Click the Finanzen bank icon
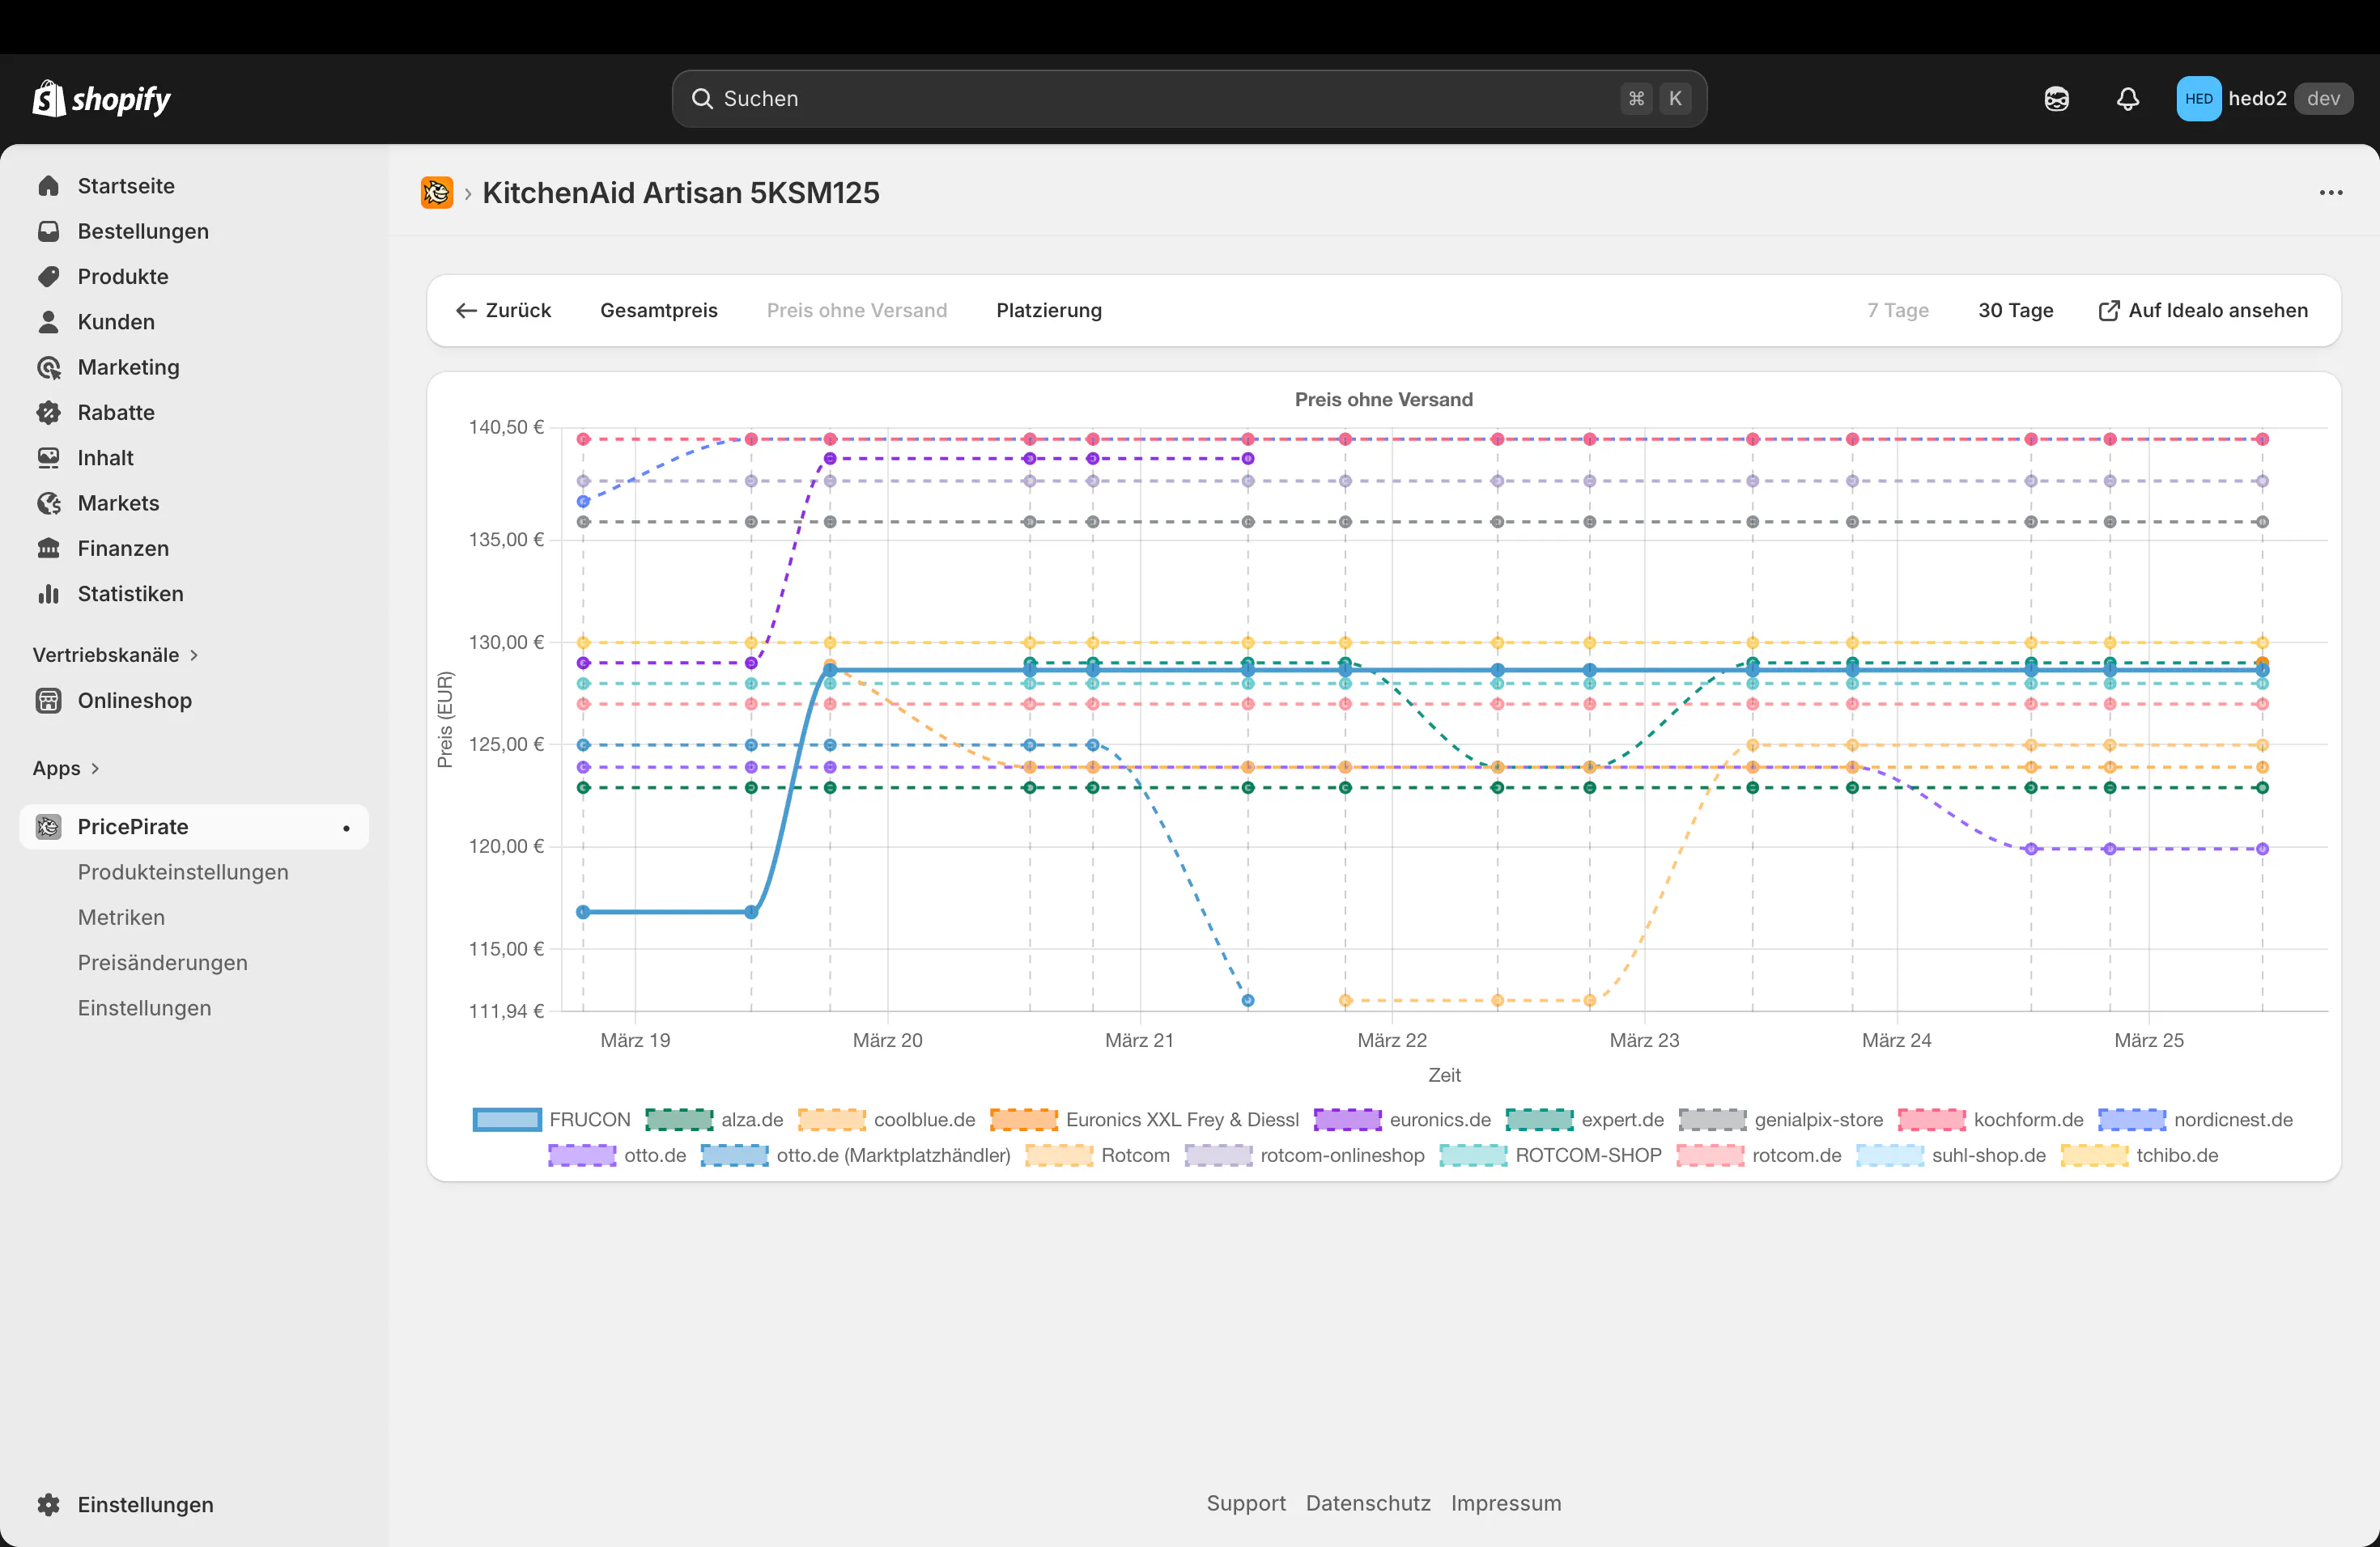 click(x=48, y=549)
